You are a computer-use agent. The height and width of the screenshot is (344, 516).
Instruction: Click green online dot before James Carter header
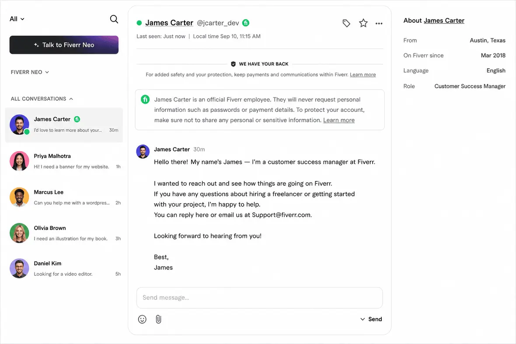pos(139,23)
